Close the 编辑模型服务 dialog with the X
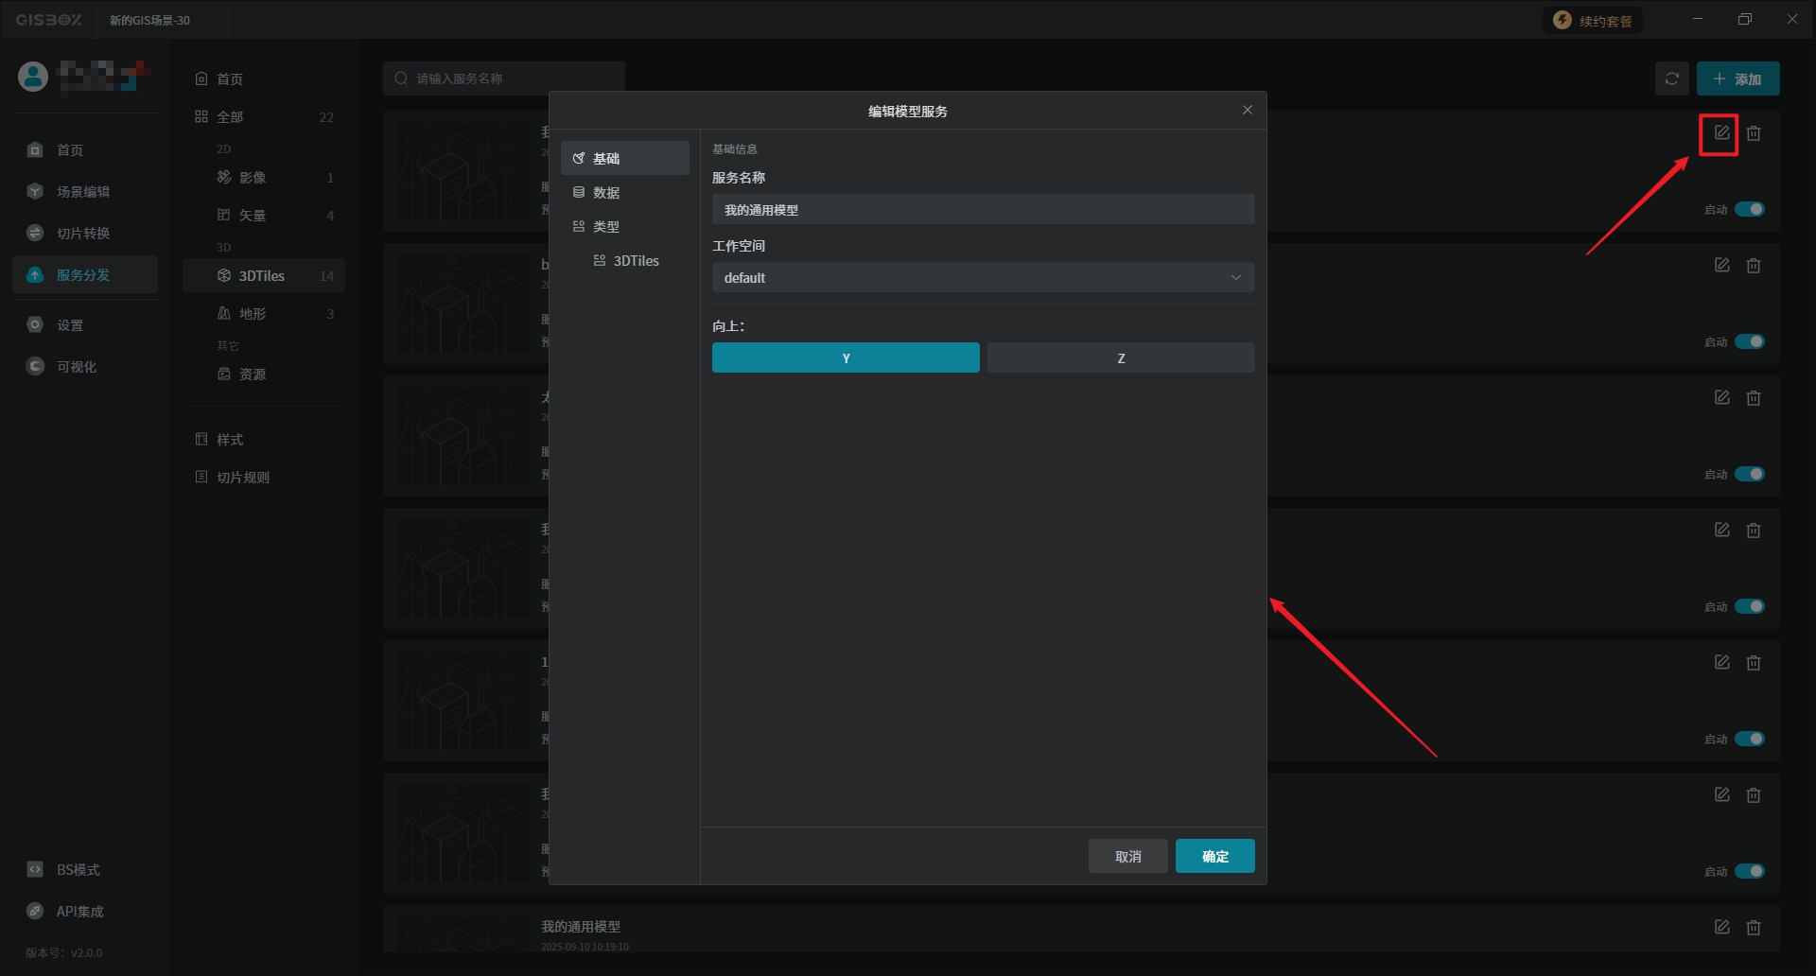Image resolution: width=1816 pixels, height=976 pixels. (x=1247, y=111)
